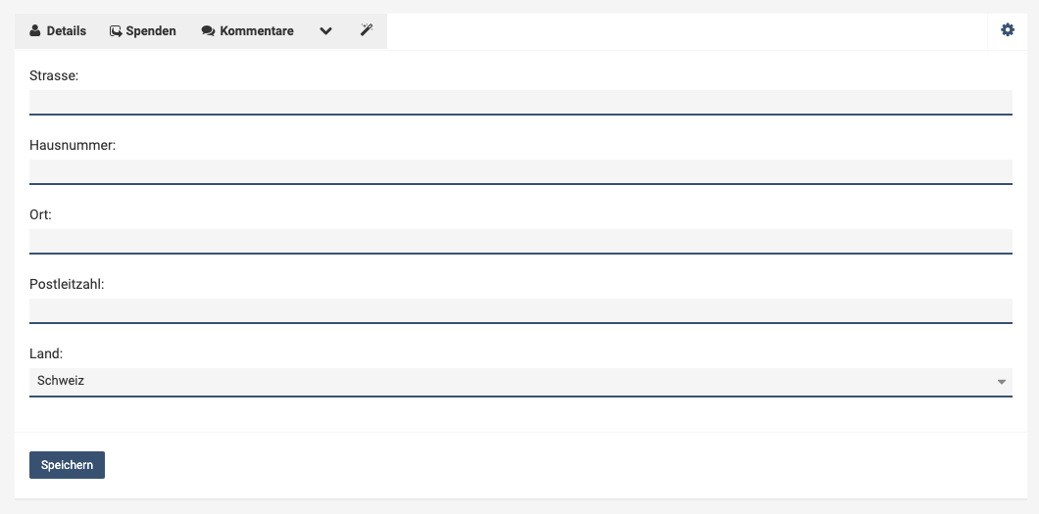Click the Land dropdown arrow
1039x514 pixels.
click(x=1001, y=382)
